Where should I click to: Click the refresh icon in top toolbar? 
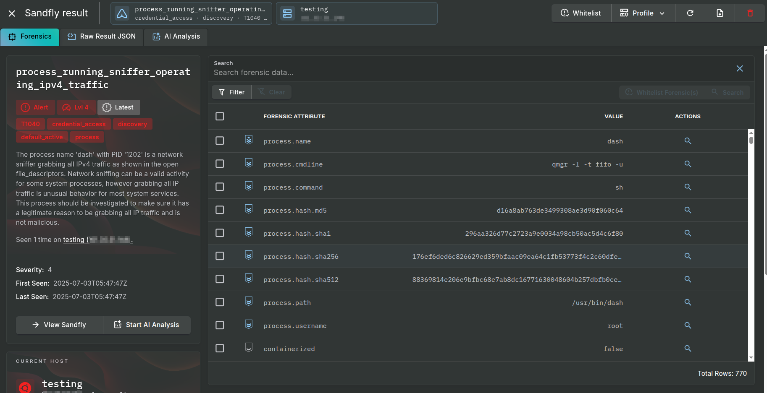[690, 13]
